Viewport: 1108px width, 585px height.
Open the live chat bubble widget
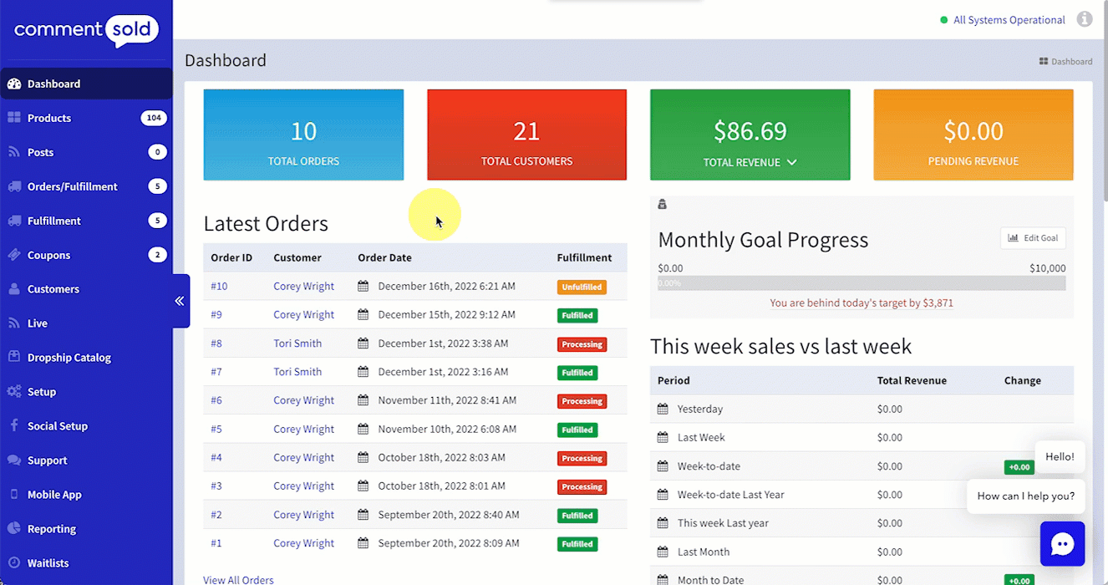[x=1062, y=544]
